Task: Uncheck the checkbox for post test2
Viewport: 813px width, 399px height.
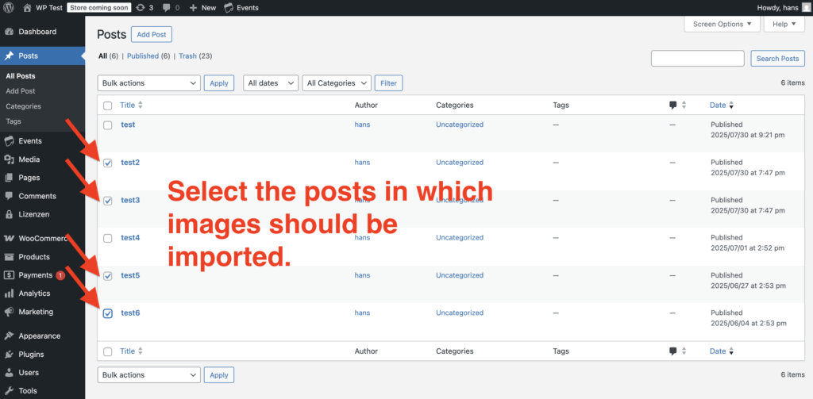Action: coord(108,163)
